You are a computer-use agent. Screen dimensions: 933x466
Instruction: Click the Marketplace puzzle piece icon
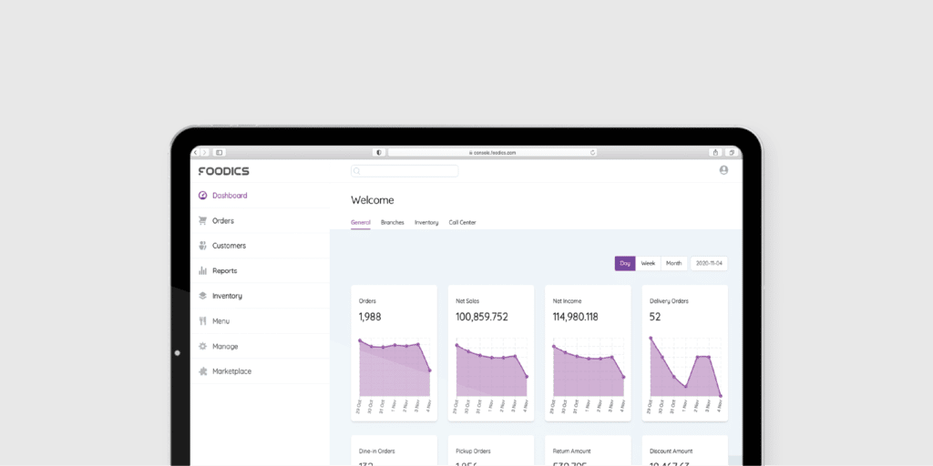pyautogui.click(x=202, y=371)
